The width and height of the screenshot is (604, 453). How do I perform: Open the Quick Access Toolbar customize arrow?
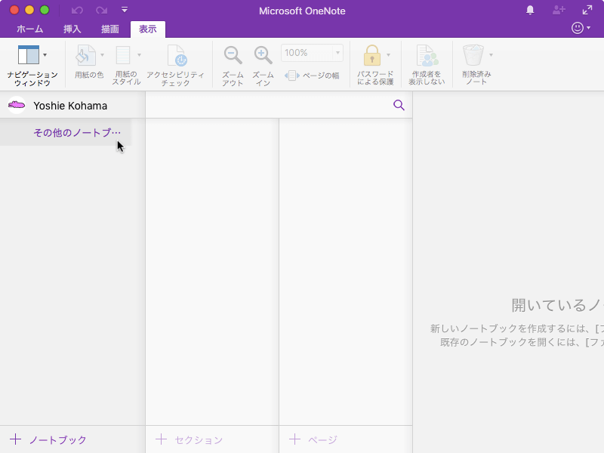[x=125, y=10]
